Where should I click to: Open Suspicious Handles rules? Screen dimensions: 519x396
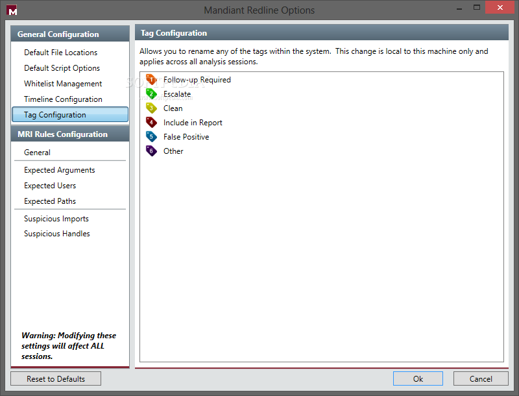[56, 234]
